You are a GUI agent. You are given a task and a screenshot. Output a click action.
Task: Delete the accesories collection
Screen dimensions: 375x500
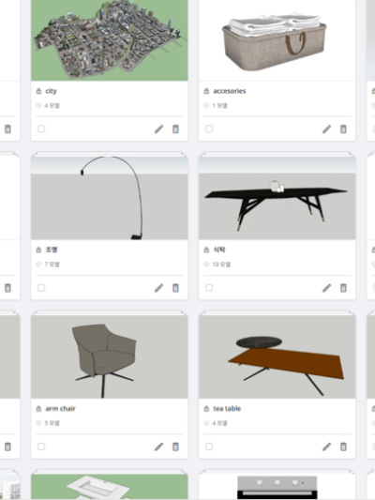tap(343, 129)
